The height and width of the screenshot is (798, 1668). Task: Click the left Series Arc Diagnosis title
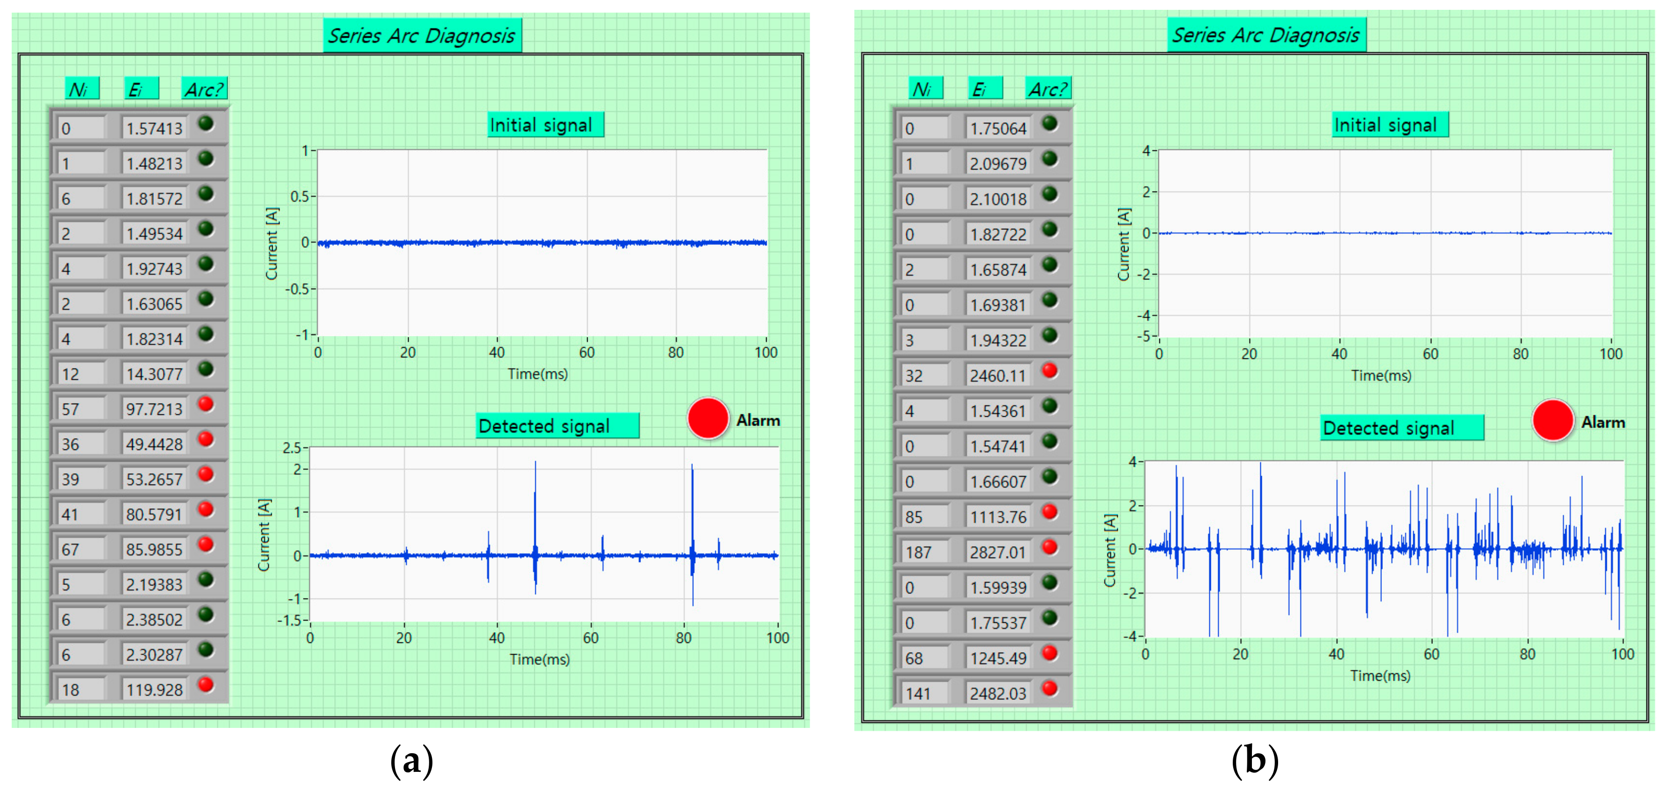(422, 36)
